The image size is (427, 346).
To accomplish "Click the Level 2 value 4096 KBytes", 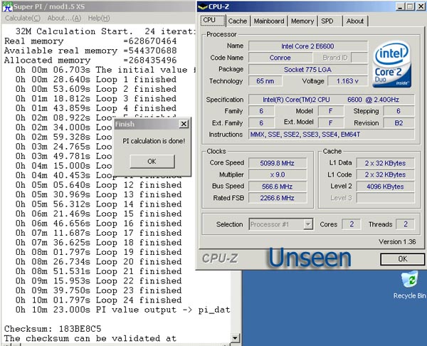I will click(x=385, y=187).
